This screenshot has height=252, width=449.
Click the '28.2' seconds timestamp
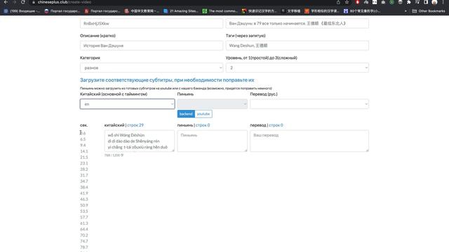[x=84, y=169]
